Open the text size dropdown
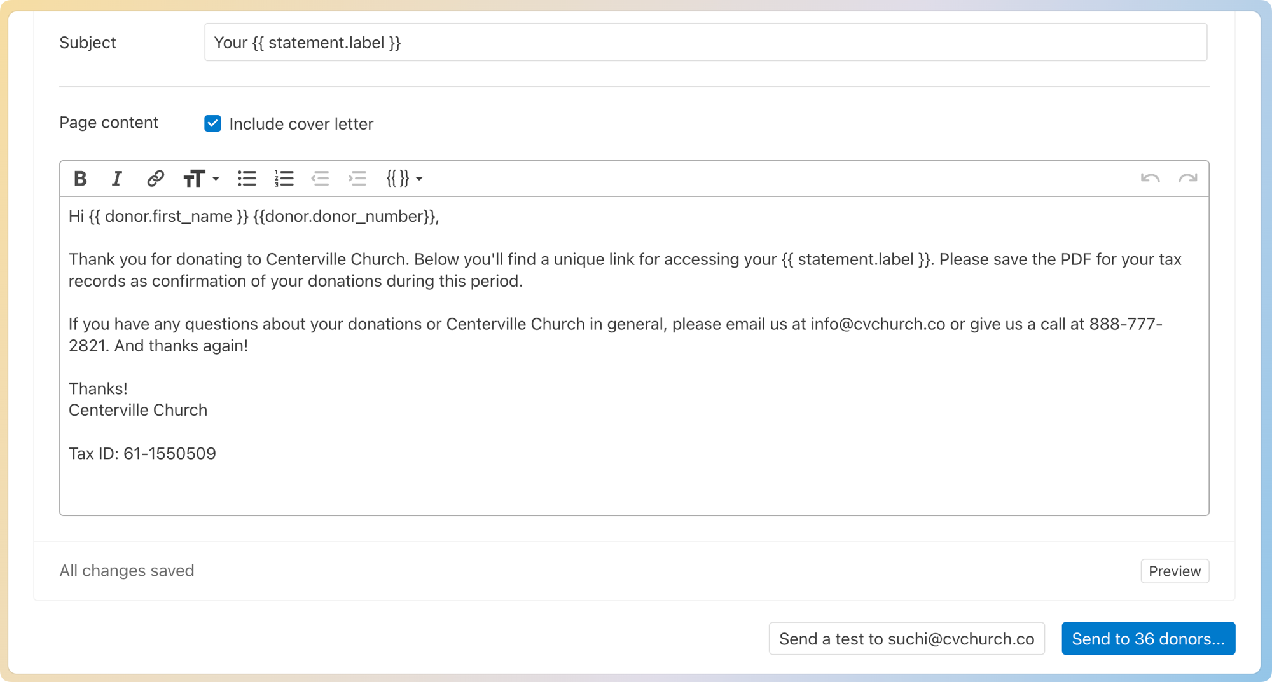The width and height of the screenshot is (1272, 682). pyautogui.click(x=201, y=179)
